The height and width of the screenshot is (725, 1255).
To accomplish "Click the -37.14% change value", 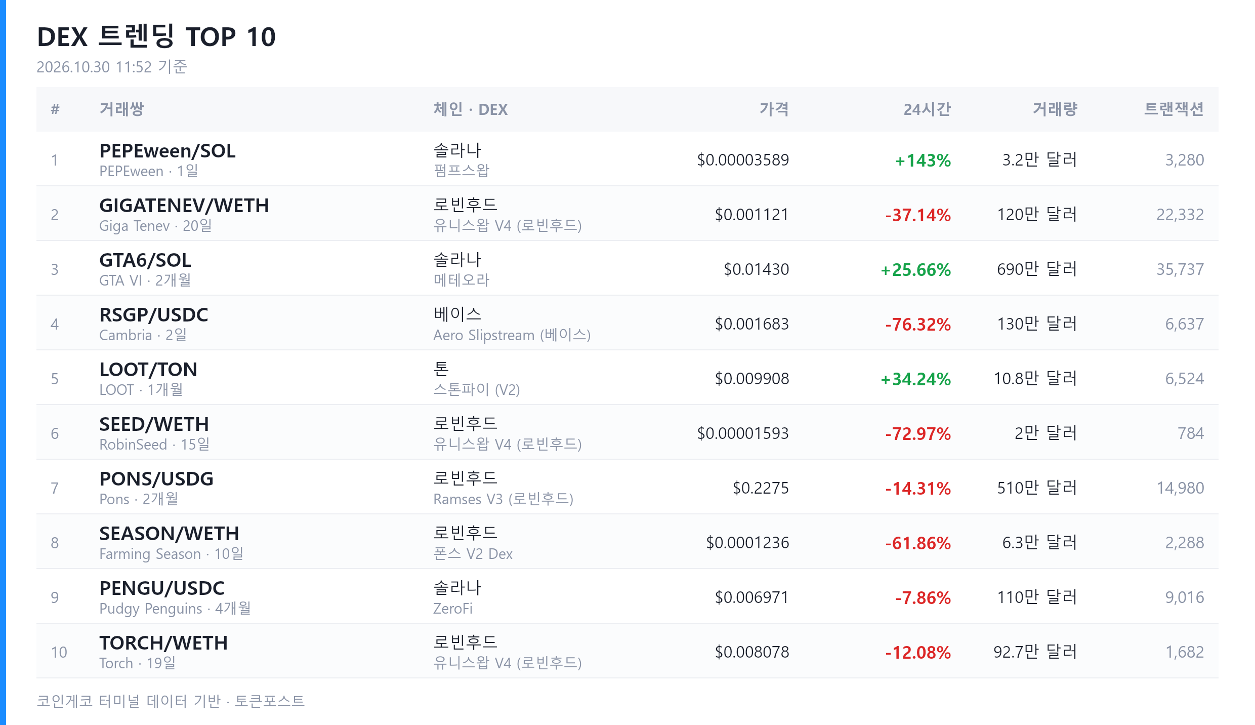I will coord(918,215).
